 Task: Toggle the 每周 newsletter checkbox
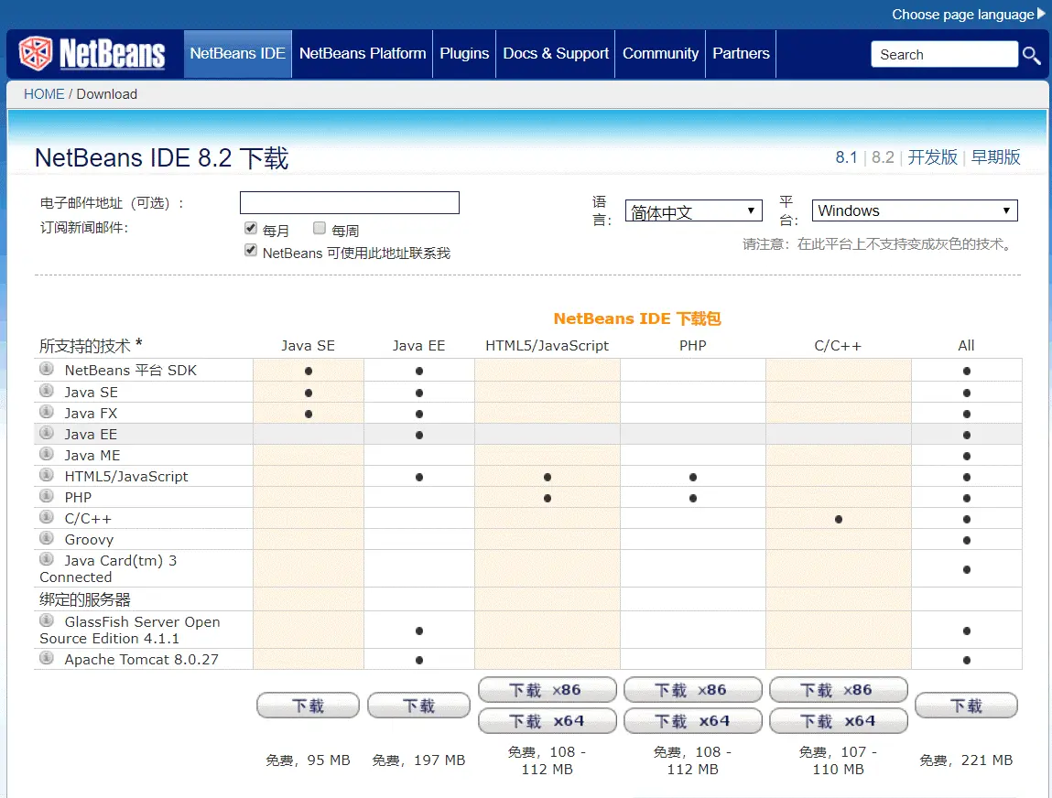click(320, 228)
